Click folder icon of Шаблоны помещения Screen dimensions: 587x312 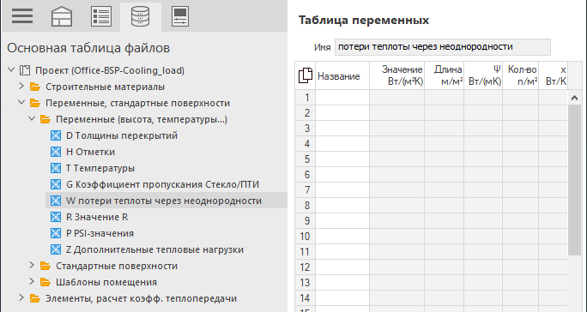45,282
